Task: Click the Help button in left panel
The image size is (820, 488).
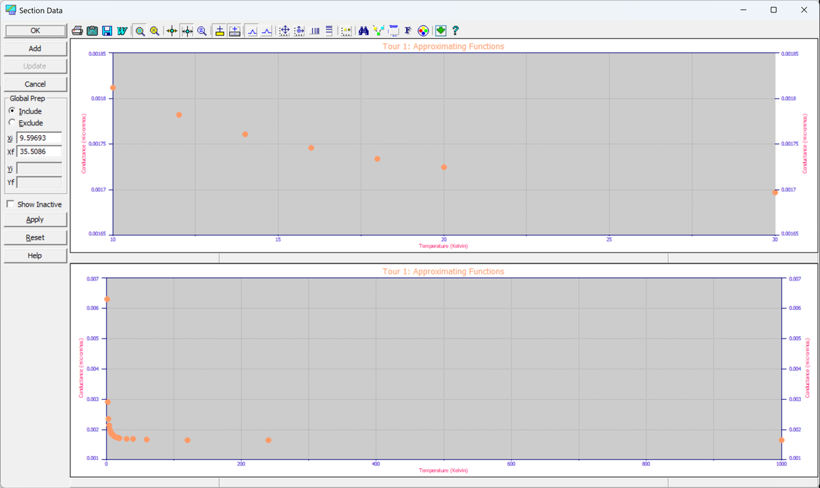Action: (x=35, y=255)
